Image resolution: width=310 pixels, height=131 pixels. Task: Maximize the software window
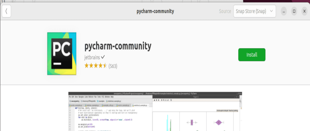(x=294, y=11)
